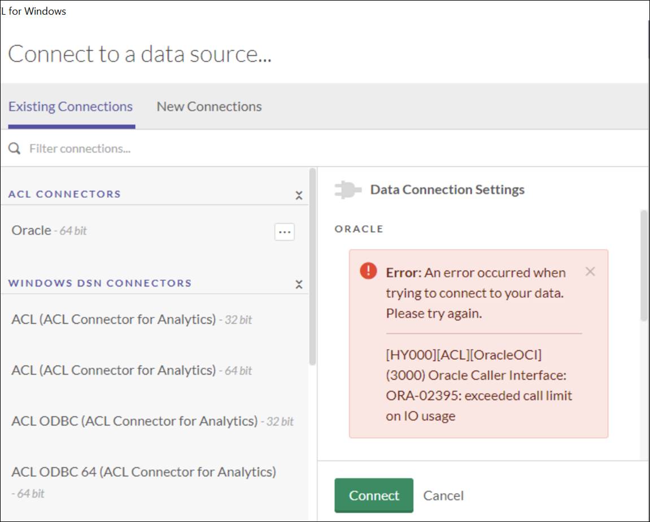Click the search magnifier icon

pos(14,148)
